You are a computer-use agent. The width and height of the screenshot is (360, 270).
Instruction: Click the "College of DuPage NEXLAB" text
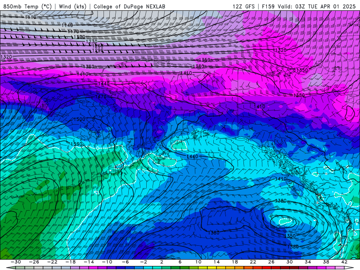tap(129, 6)
